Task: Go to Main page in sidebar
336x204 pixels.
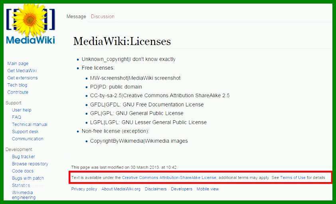Action: [x=18, y=64]
